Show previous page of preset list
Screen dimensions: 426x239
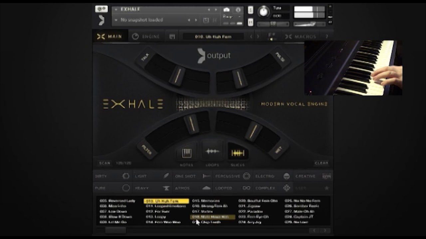pyautogui.click(x=314, y=230)
